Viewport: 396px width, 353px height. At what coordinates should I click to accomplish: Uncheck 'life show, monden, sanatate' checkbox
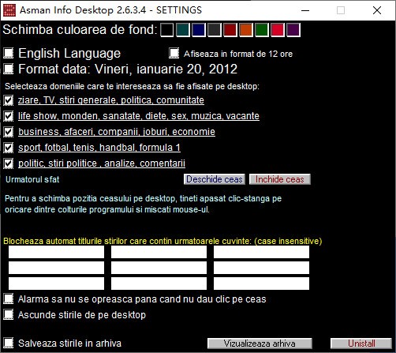(9, 116)
